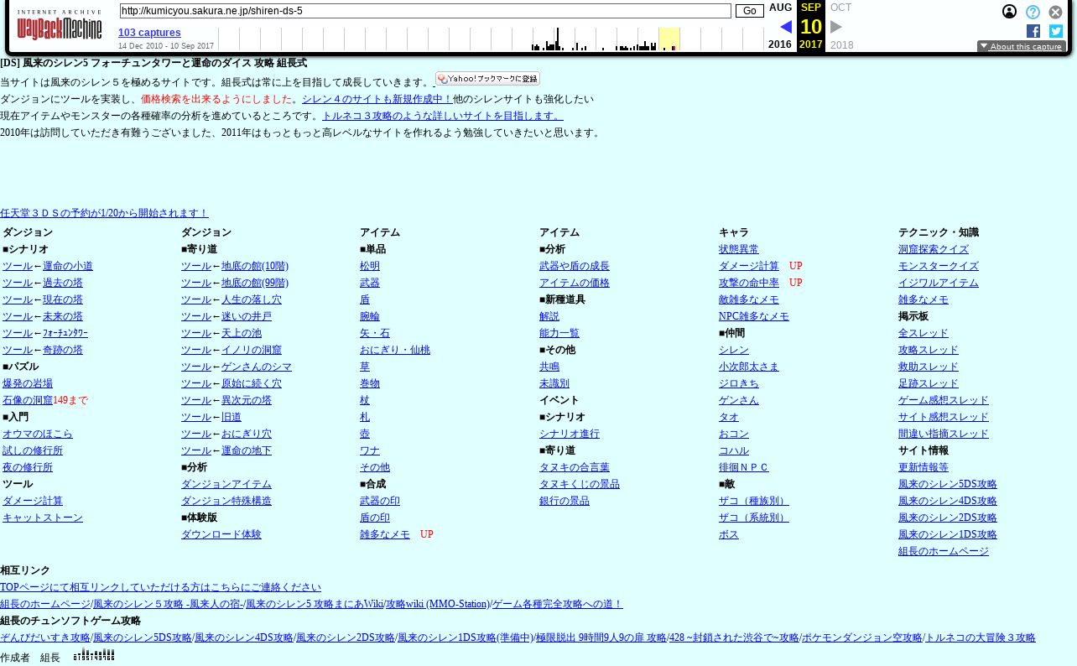
Task: Open the 武器の印 link
Action: point(380,501)
